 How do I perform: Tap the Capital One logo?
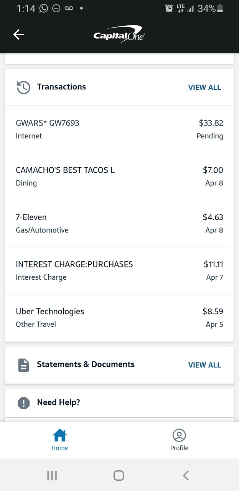tap(119, 34)
